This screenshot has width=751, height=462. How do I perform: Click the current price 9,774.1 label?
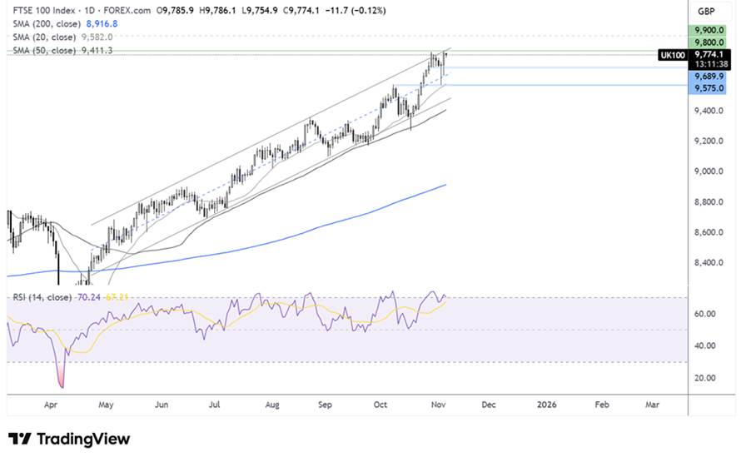coord(708,52)
